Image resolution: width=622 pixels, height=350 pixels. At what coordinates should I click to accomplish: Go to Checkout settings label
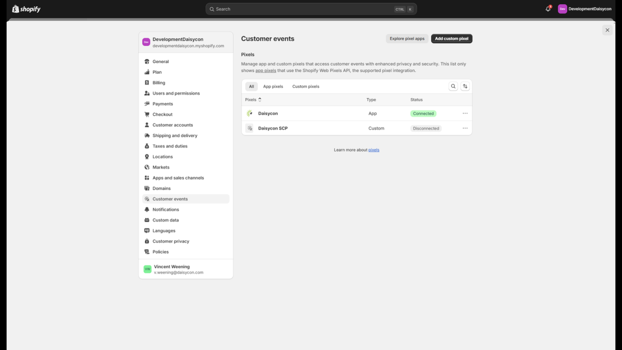click(162, 114)
